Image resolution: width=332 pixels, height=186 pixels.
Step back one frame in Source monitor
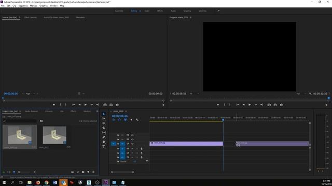pos(79,105)
